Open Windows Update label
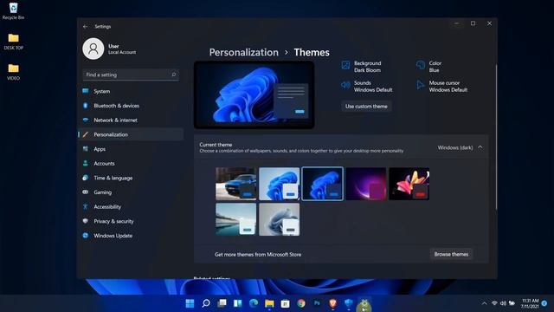 113,236
